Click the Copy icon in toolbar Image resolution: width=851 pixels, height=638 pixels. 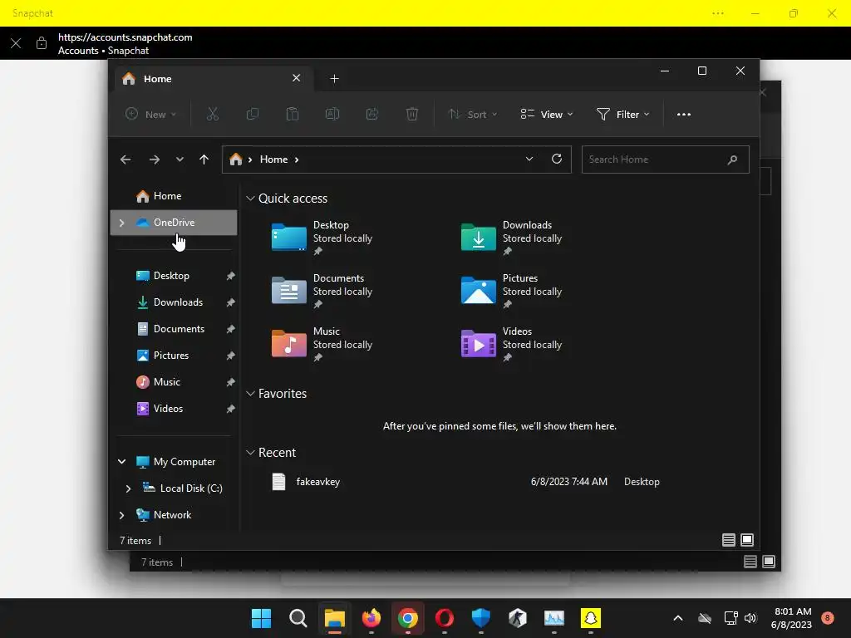253,114
